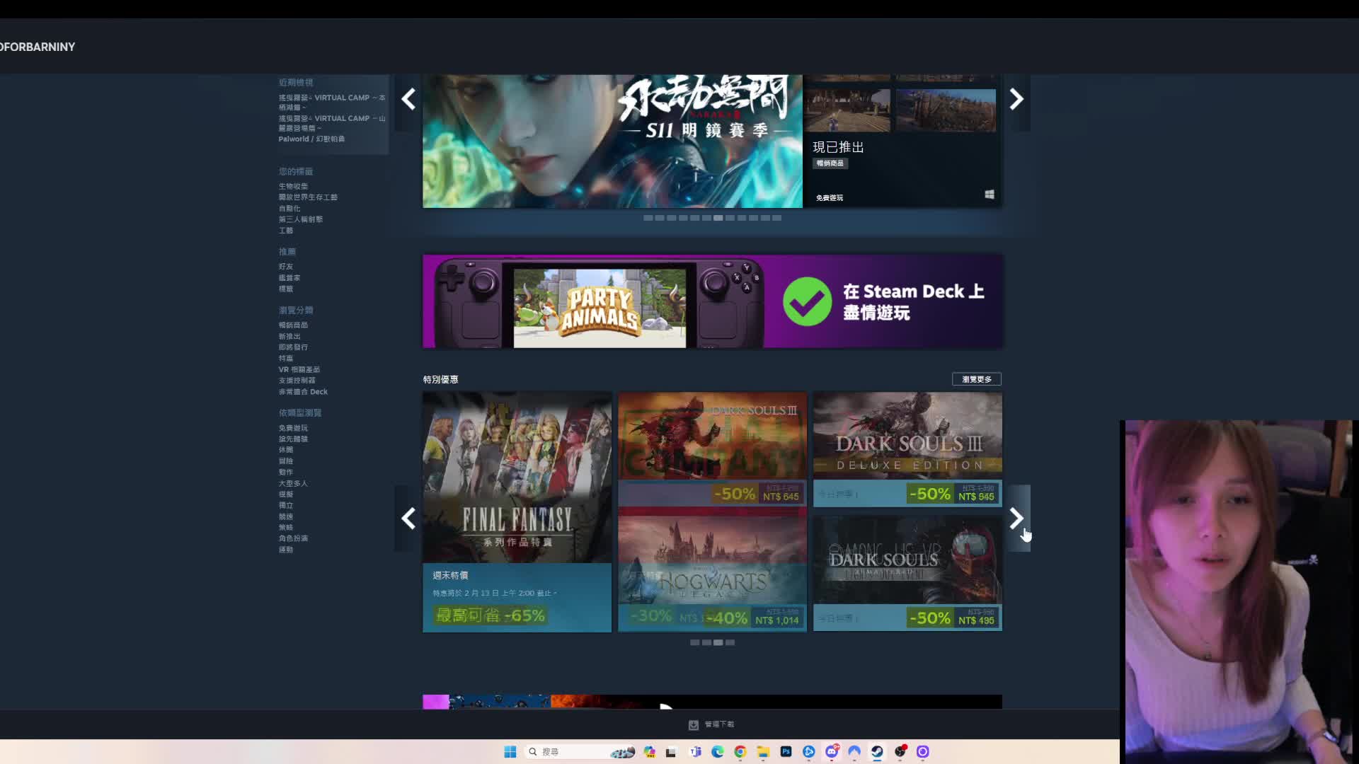
Task: Open the Party Animals Steam Deck banner
Action: pos(712,301)
